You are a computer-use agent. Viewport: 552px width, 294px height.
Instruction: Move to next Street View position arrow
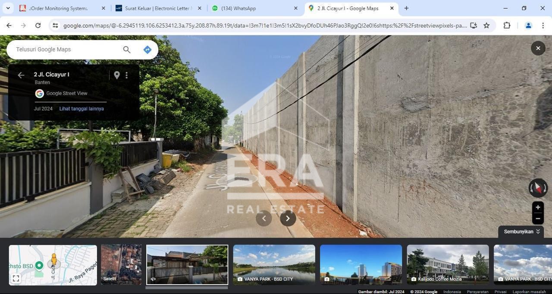click(288, 218)
